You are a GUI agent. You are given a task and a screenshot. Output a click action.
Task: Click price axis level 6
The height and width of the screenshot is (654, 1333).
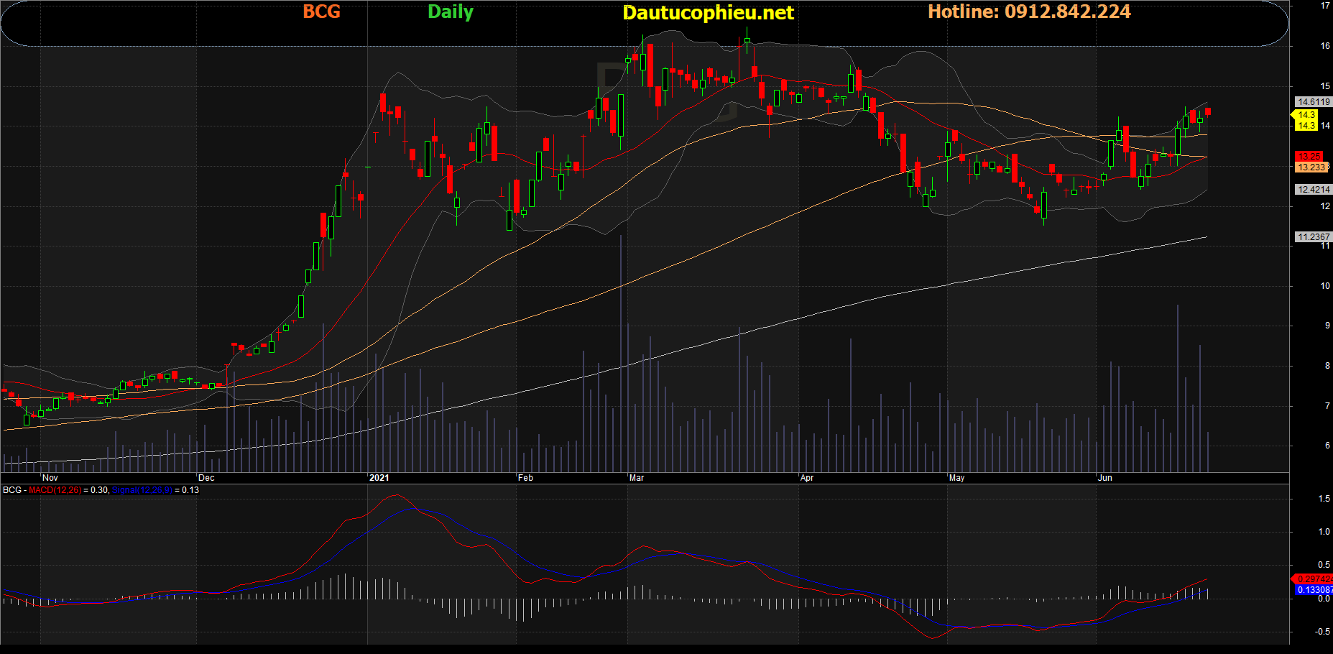(1327, 446)
